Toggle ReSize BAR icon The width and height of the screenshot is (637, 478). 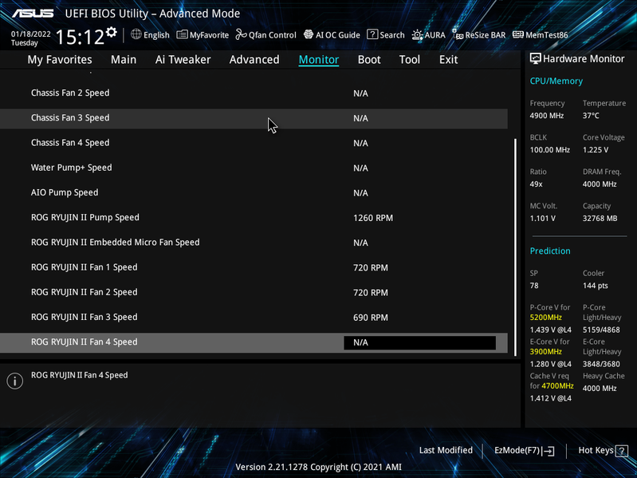pos(458,34)
